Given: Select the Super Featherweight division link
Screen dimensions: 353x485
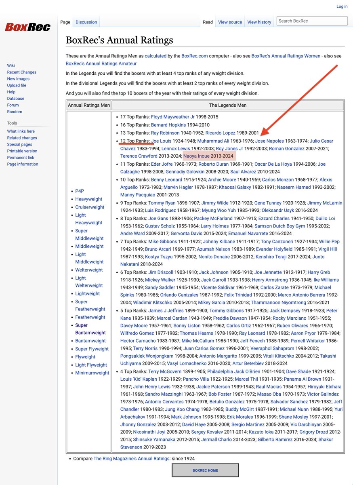Looking at the screenshot, I should (x=90, y=305).
